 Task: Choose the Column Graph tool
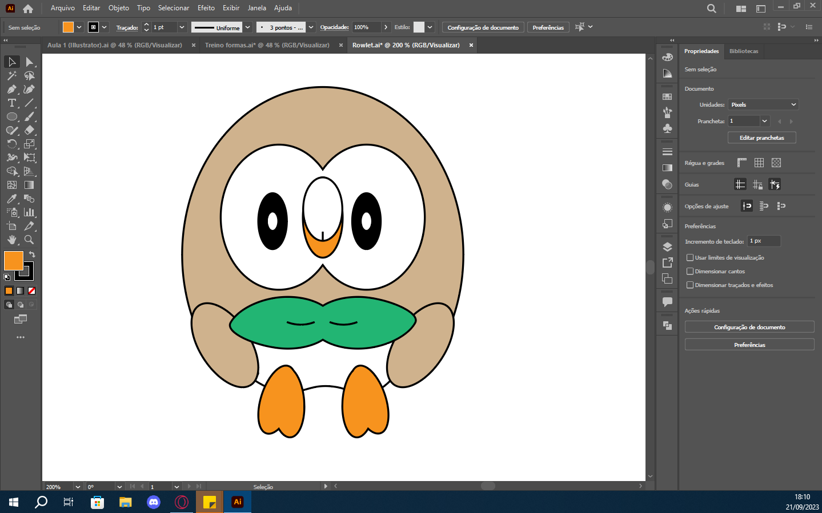point(29,212)
